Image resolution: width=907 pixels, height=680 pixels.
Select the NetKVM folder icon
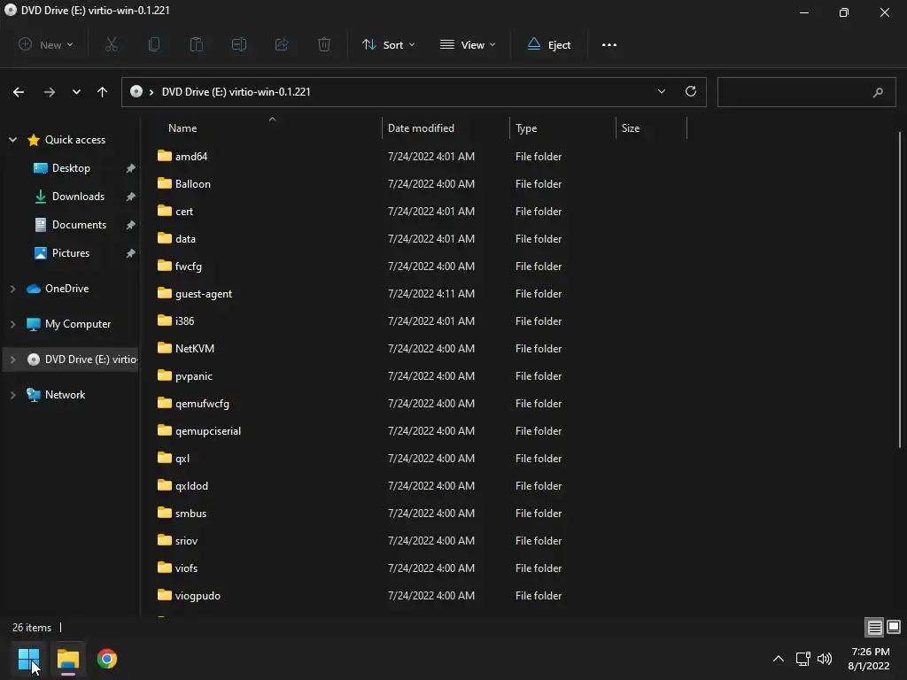coord(165,347)
